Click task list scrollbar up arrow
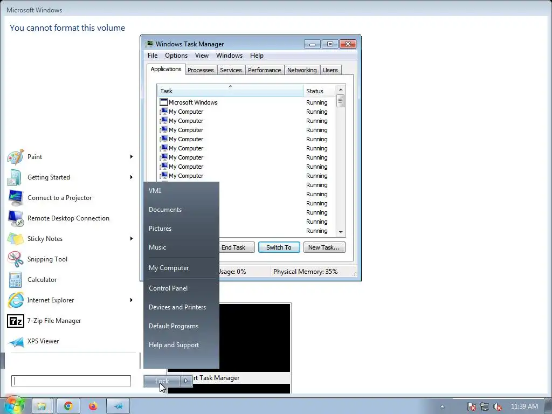This screenshot has width=552, height=414. pos(341,90)
